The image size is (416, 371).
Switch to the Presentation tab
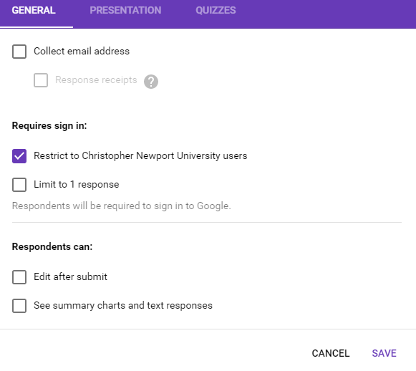click(x=125, y=10)
